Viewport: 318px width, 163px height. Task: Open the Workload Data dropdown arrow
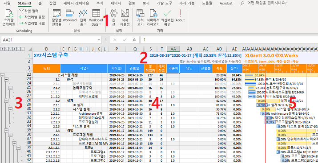(x=101, y=25)
